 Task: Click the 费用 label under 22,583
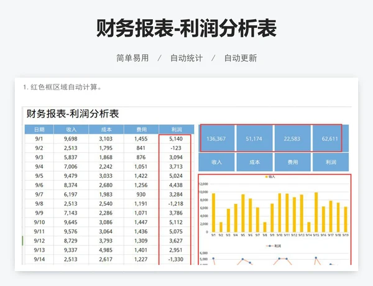pos(292,162)
